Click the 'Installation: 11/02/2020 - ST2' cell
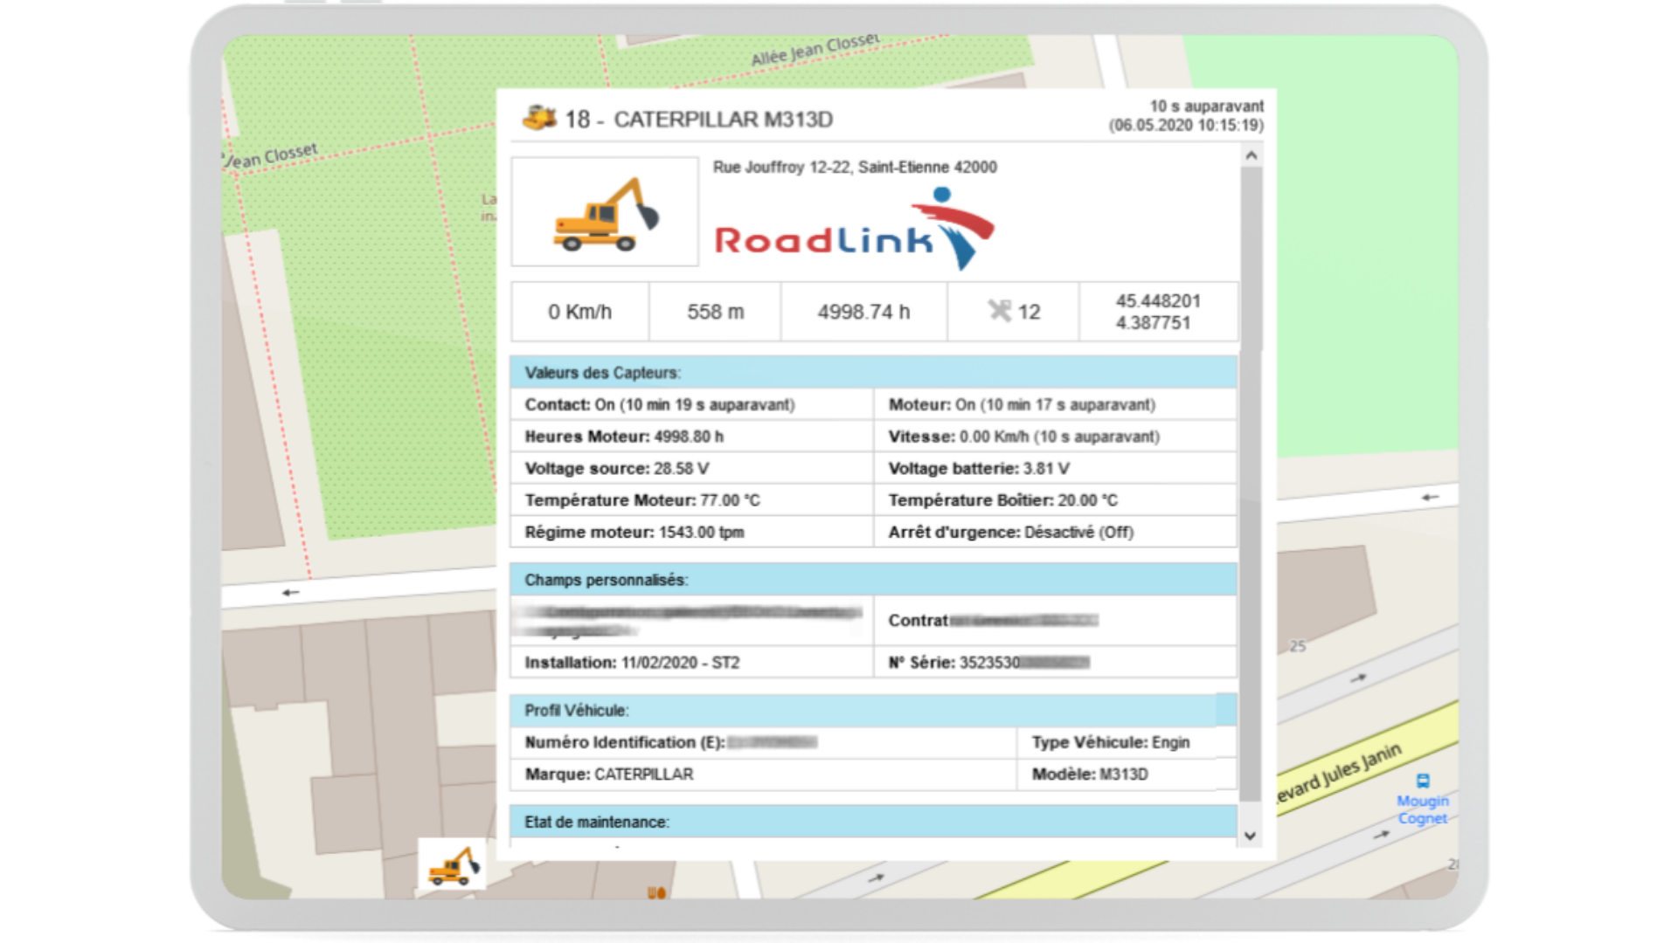 coord(691,663)
